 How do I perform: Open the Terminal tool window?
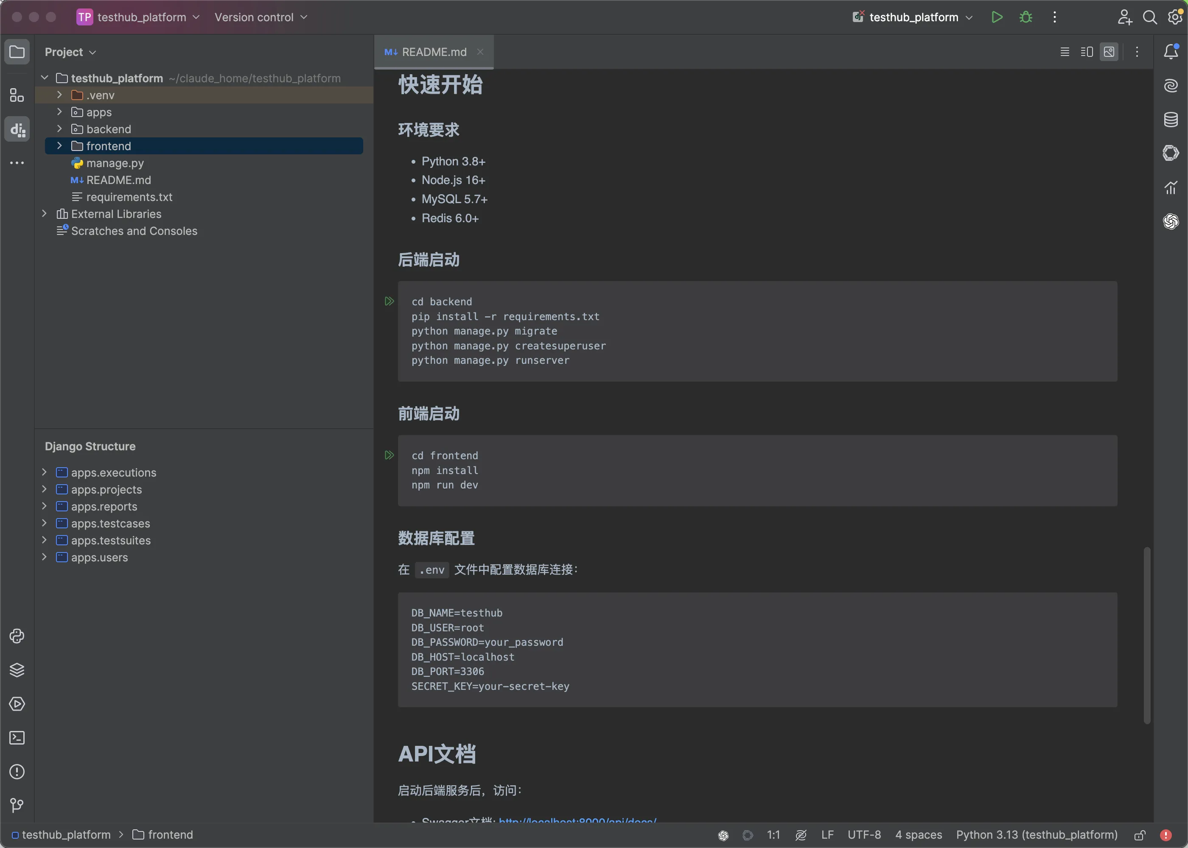(x=17, y=738)
